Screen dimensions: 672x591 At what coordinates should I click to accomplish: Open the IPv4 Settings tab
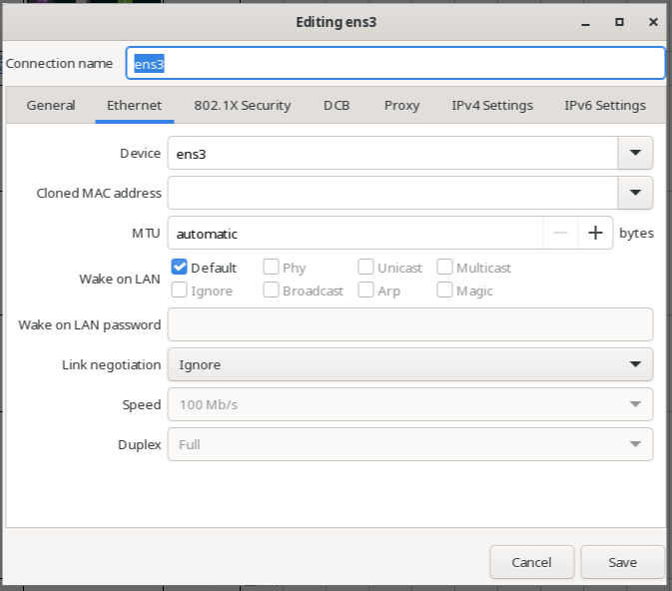[491, 105]
